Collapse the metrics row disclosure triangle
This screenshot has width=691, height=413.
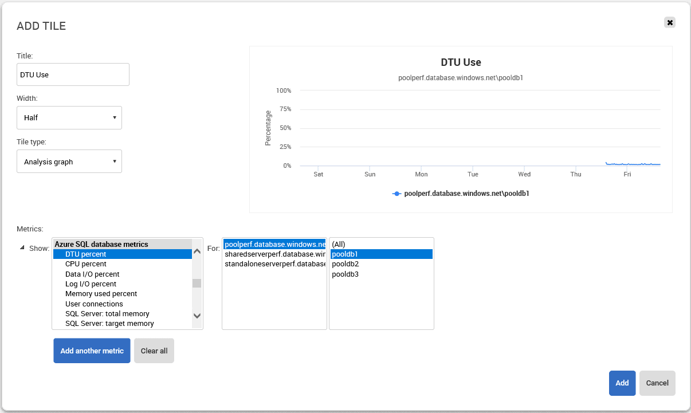[x=22, y=248]
